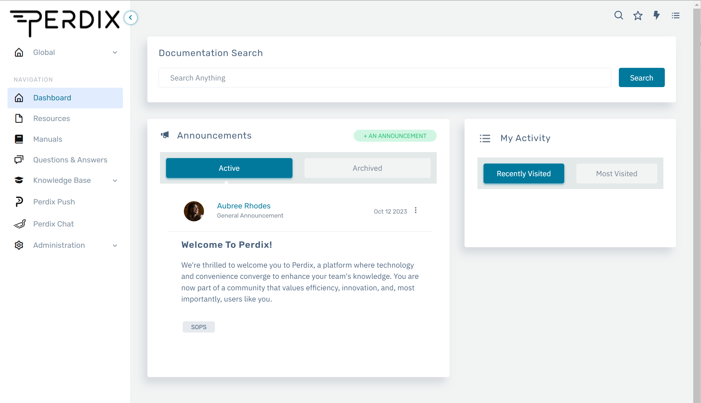Open search using the magnifier icon
Screen dimensions: 701x403
tap(619, 16)
